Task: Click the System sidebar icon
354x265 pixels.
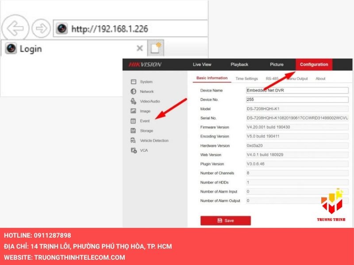Action: click(134, 82)
